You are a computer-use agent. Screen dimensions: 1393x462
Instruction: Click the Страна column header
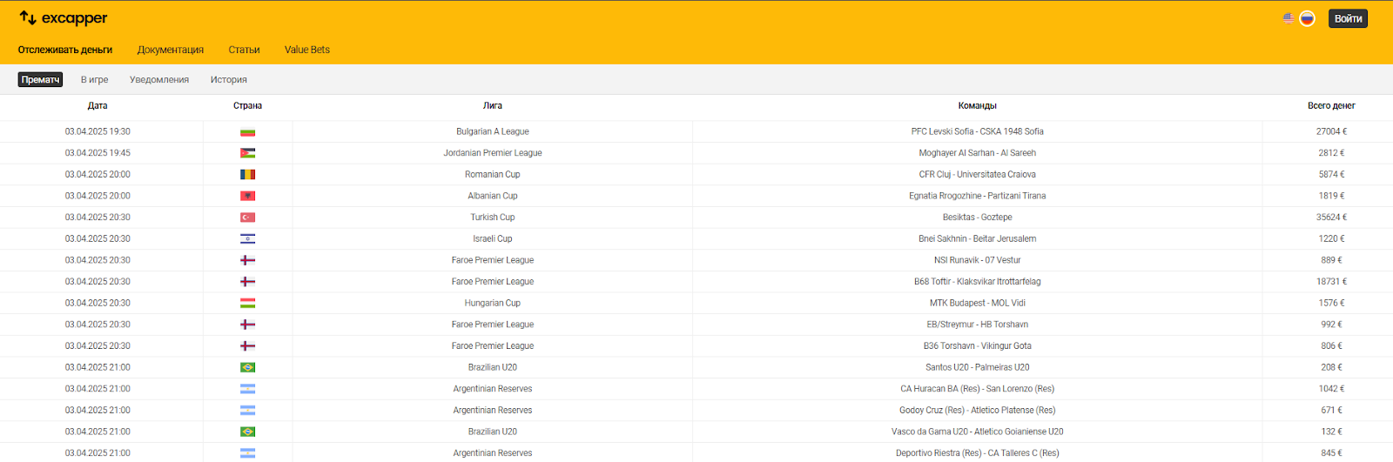click(x=247, y=105)
